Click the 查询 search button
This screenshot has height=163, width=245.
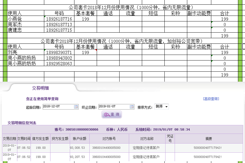tap(112, 115)
